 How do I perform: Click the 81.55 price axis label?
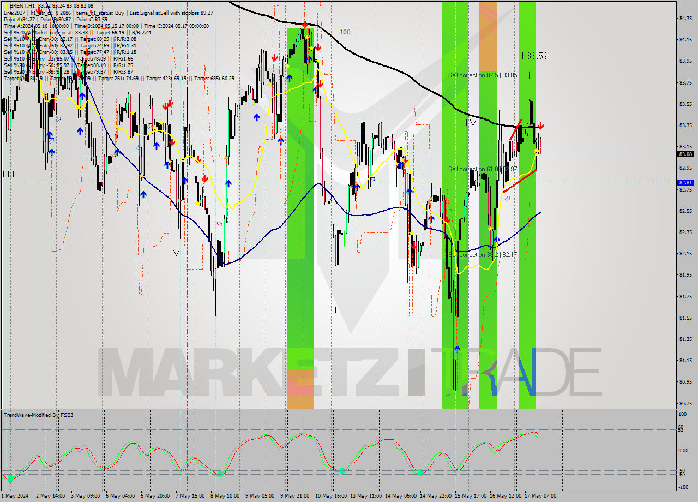(686, 318)
